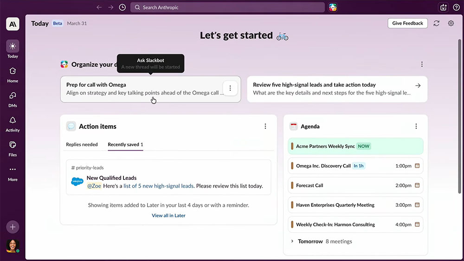464x261 pixels.
Task: Click the Give Feedback button
Action: 407,23
